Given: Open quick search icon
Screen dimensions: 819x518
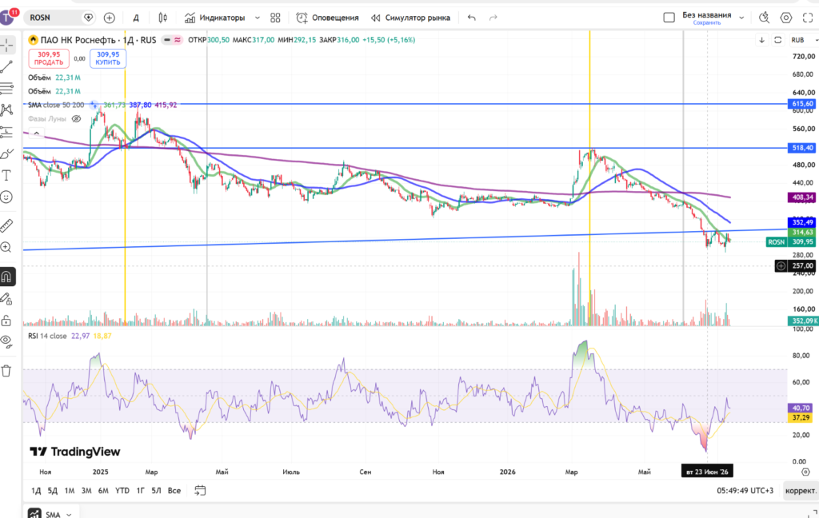Looking at the screenshot, I should point(764,18).
